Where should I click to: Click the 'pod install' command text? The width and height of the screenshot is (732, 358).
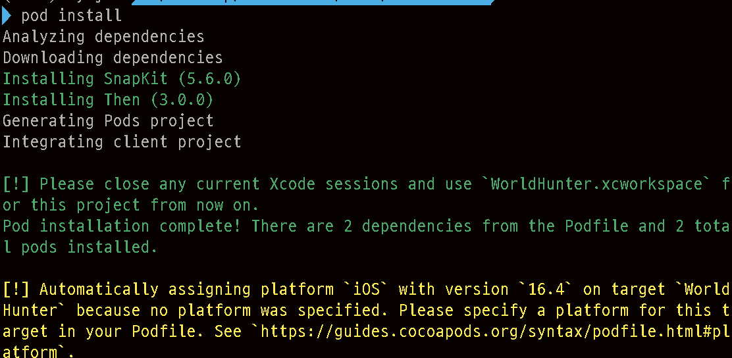[x=72, y=15]
